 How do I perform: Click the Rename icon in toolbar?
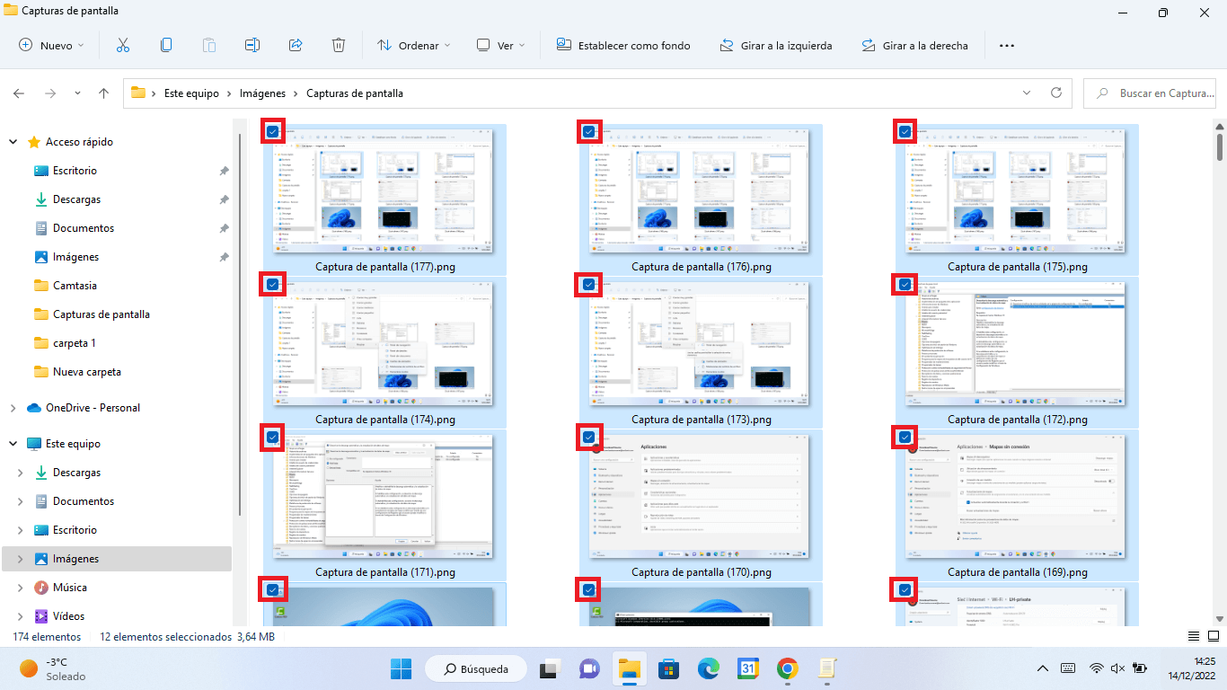tap(252, 45)
